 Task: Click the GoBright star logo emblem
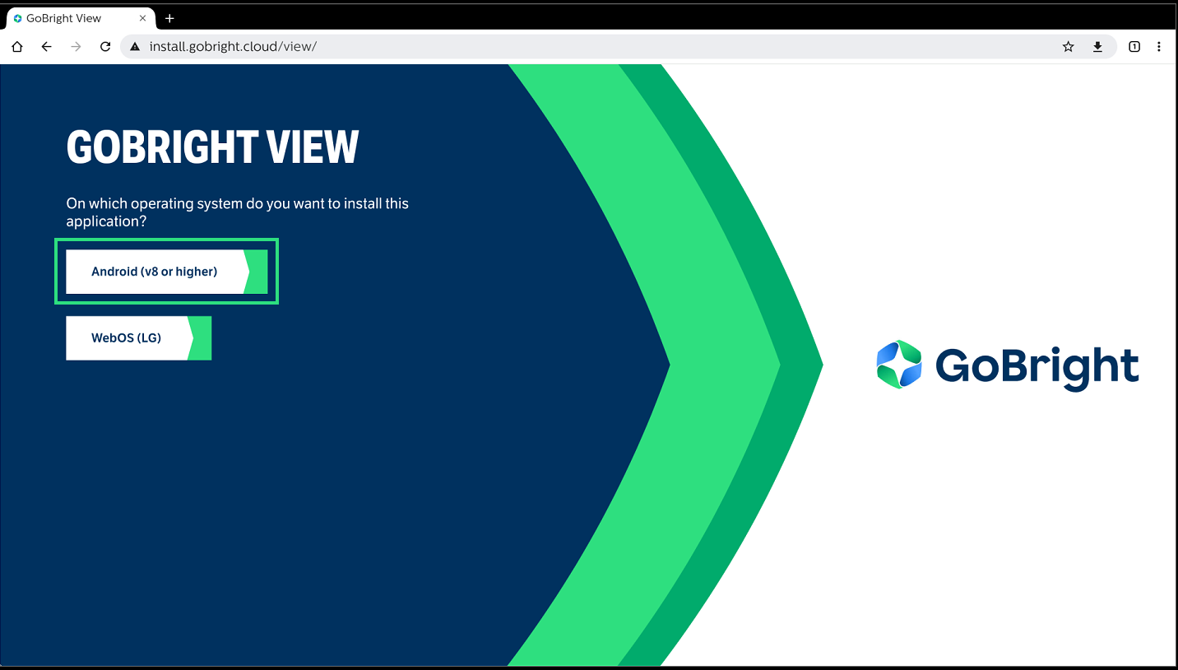pos(899,365)
